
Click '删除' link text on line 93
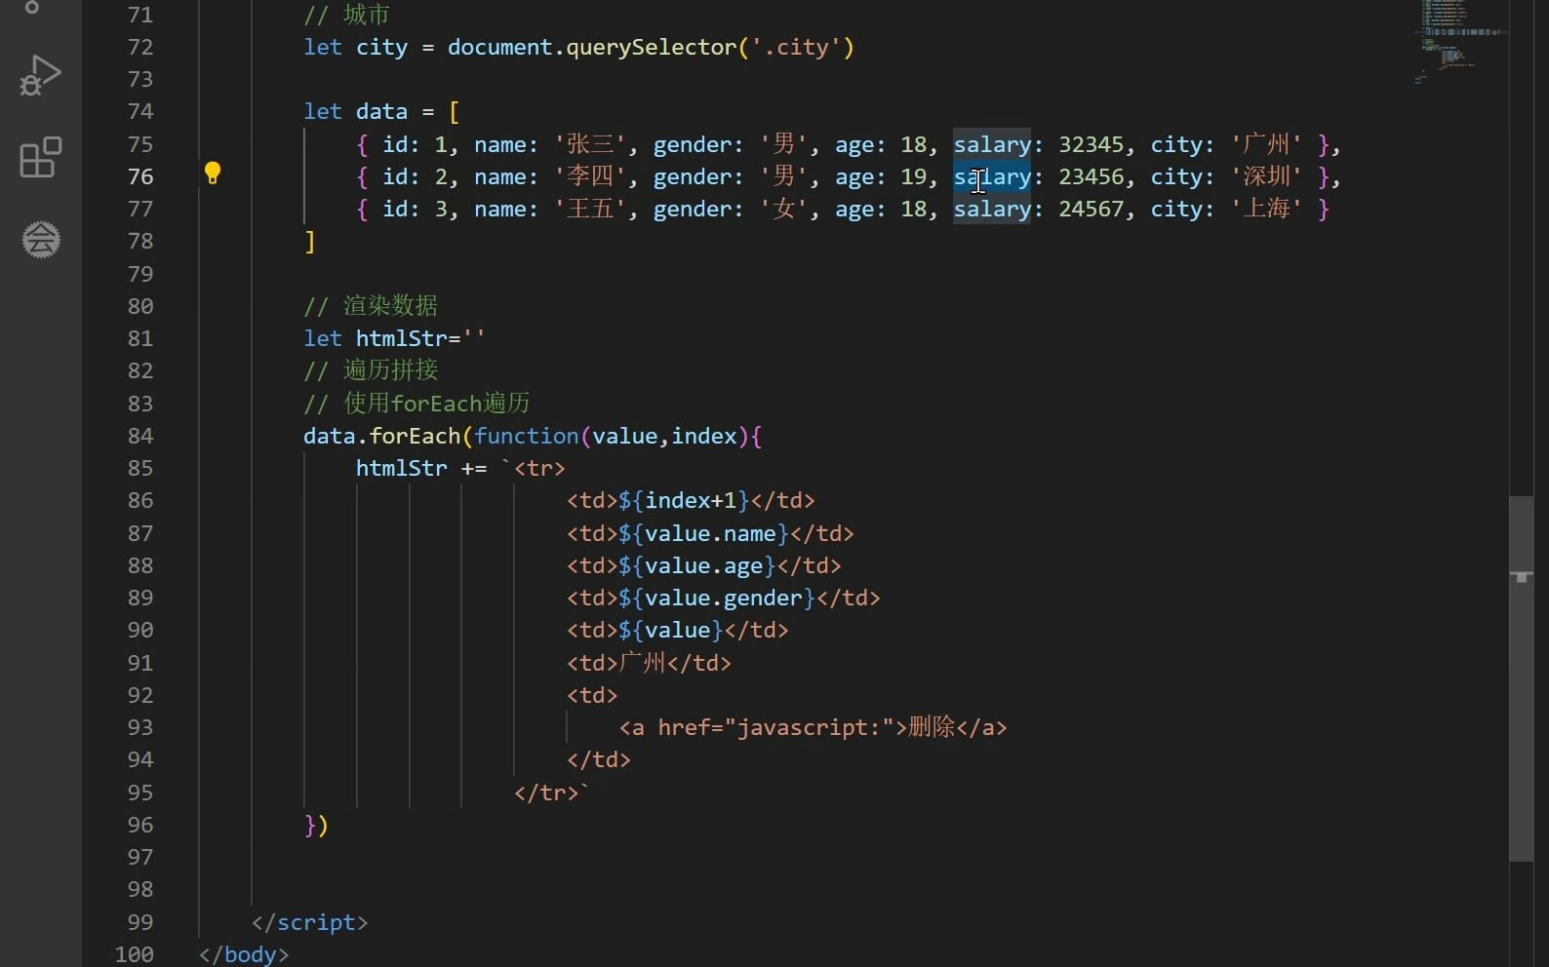click(x=932, y=727)
